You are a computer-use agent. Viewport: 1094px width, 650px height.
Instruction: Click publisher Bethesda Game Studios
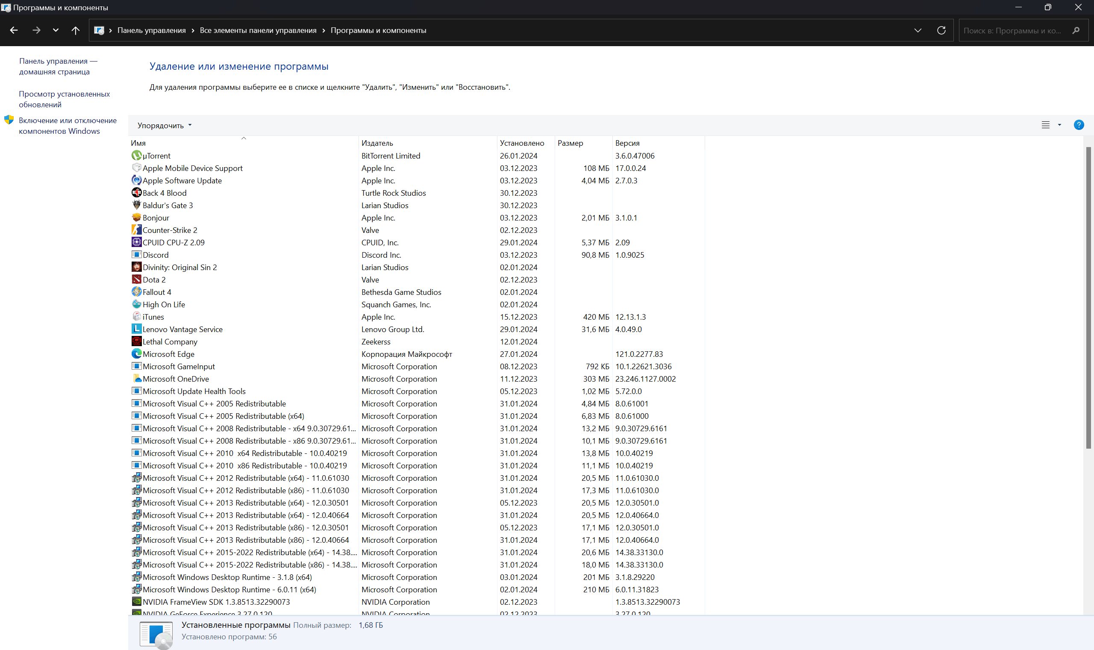(401, 292)
